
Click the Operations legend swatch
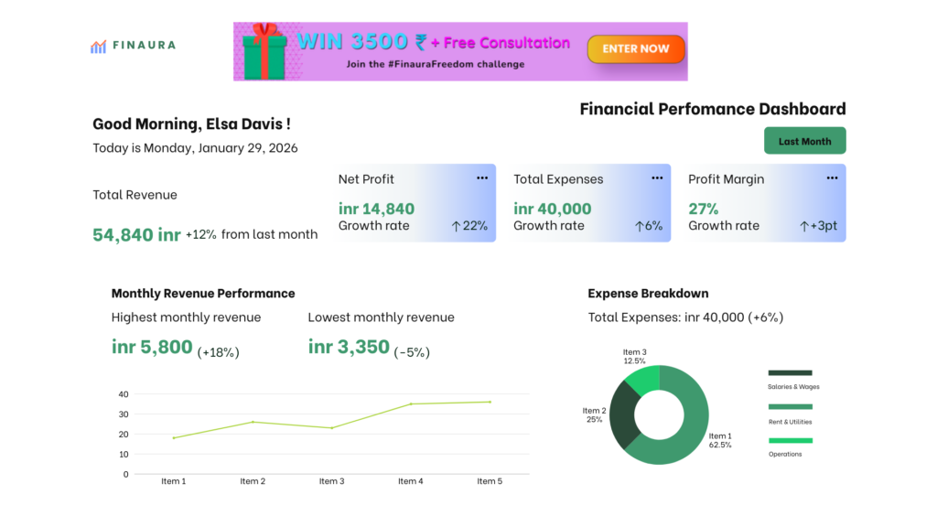(x=790, y=440)
